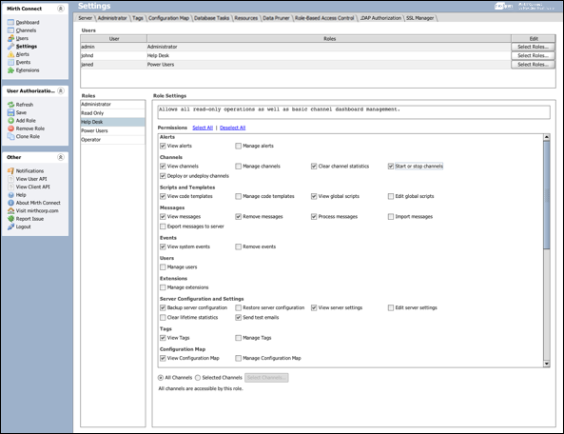The height and width of the screenshot is (434, 564).
Task: Enable Manage Tags permission
Action: point(238,338)
